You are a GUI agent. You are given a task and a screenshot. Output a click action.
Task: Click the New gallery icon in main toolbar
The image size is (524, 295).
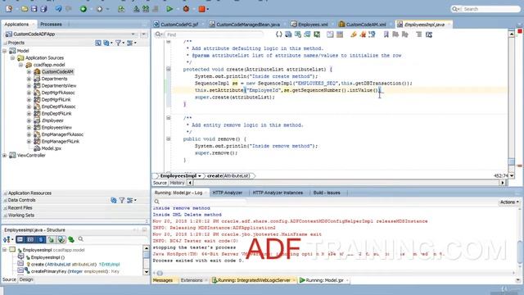(x=9, y=9)
